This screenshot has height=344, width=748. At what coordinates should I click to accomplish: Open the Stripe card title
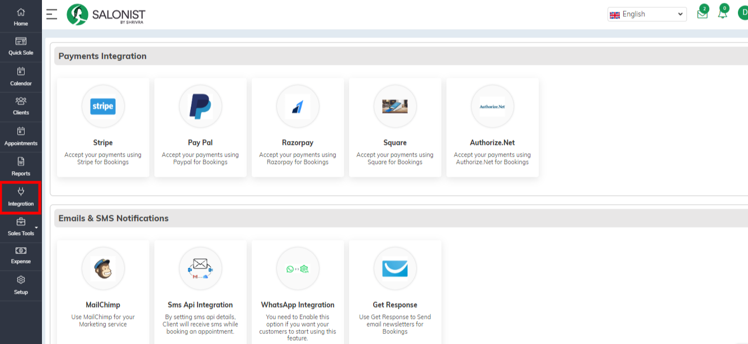pos(103,143)
